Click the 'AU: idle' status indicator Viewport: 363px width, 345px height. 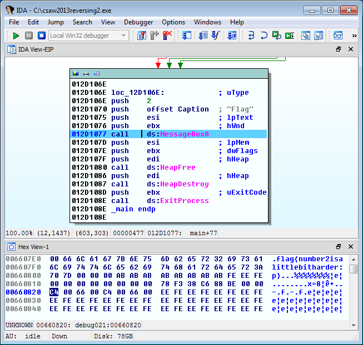23,336
